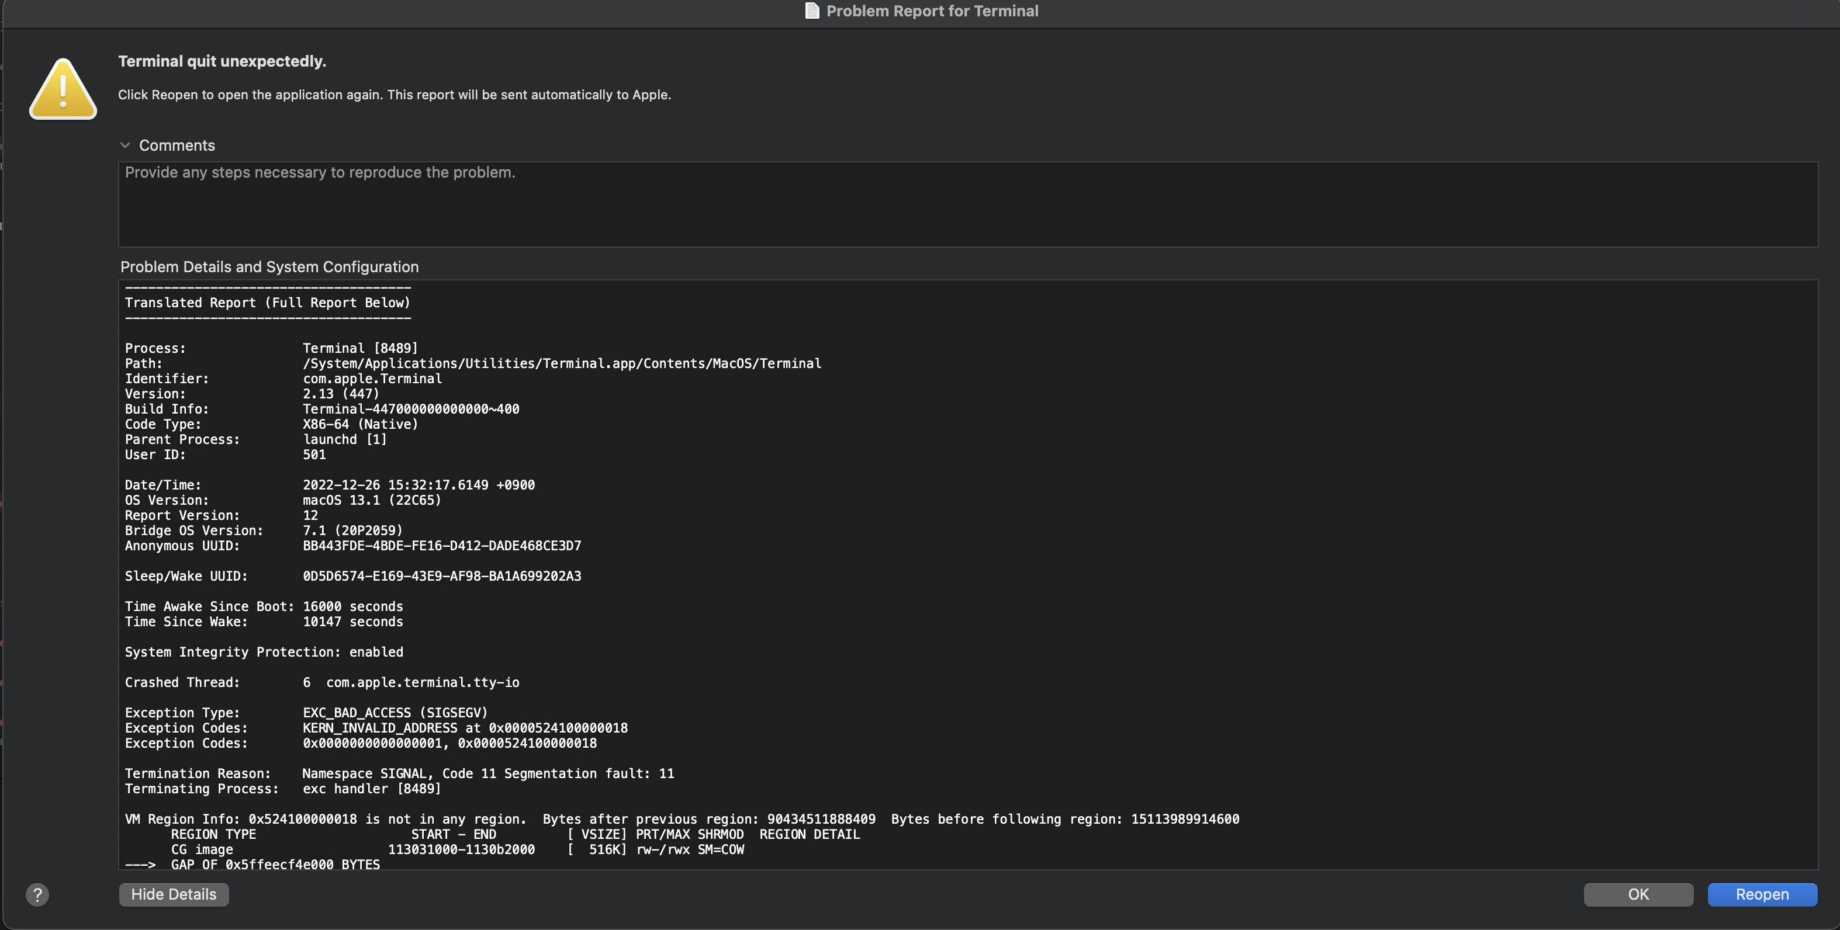Click the window title 'Problem Report for Terminal'
This screenshot has width=1840, height=930.
pos(932,11)
